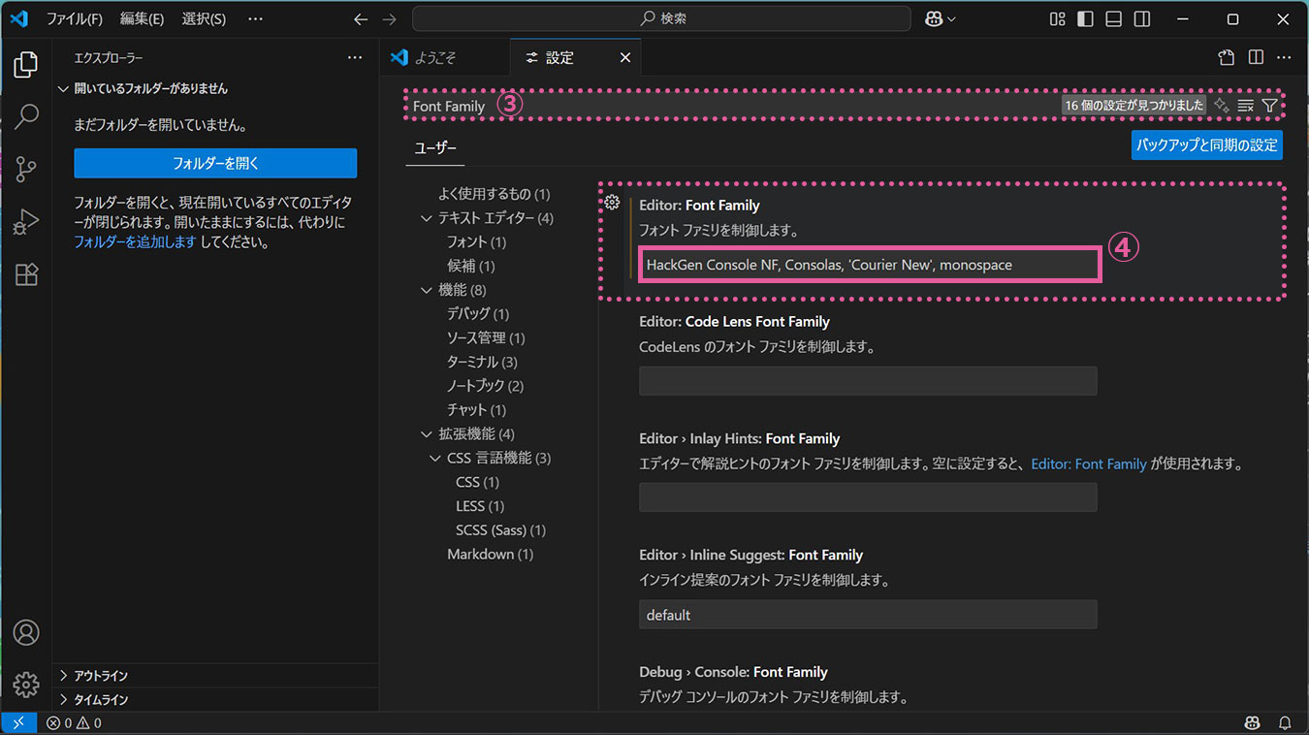Follow the Editor: Font Family link
The height and width of the screenshot is (735, 1309).
(1089, 463)
